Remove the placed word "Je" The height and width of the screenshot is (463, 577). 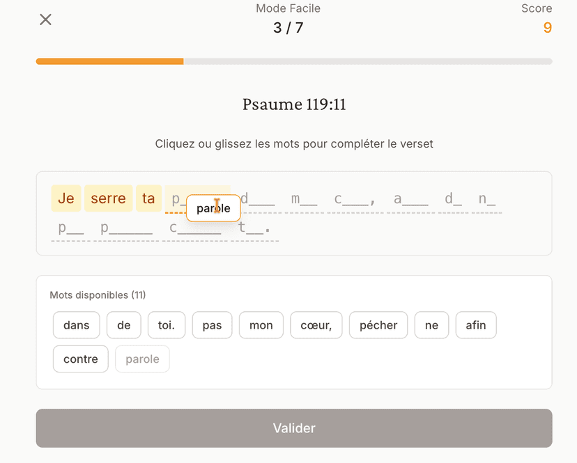point(66,198)
